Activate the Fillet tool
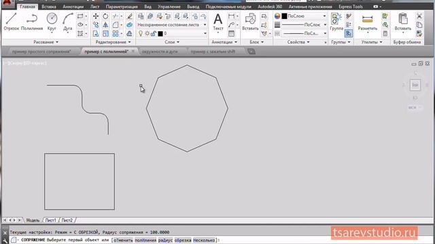The height and width of the screenshot is (244, 435). (116, 25)
